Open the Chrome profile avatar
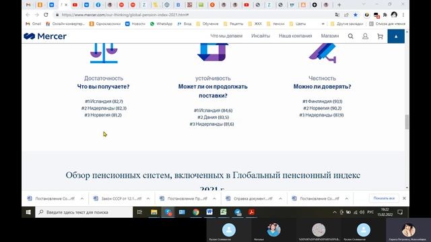This screenshot has height=242, width=431. [394, 15]
